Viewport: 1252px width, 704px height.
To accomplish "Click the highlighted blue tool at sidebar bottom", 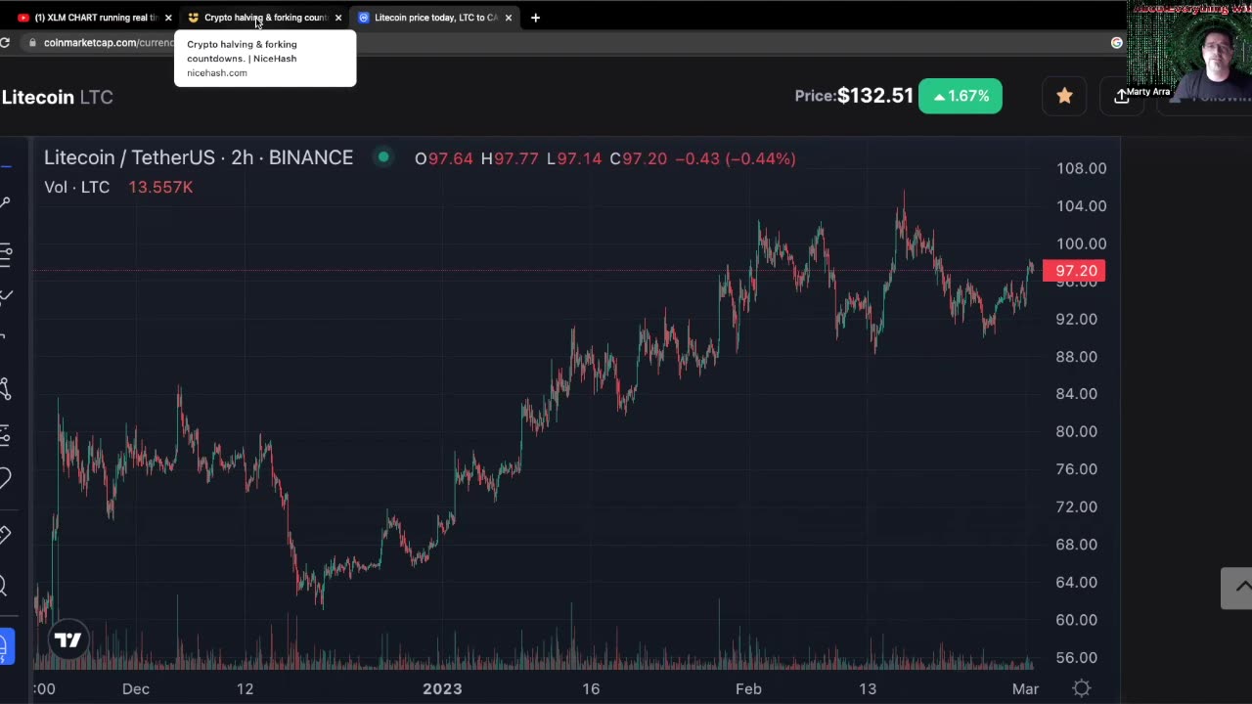I will (5, 646).
